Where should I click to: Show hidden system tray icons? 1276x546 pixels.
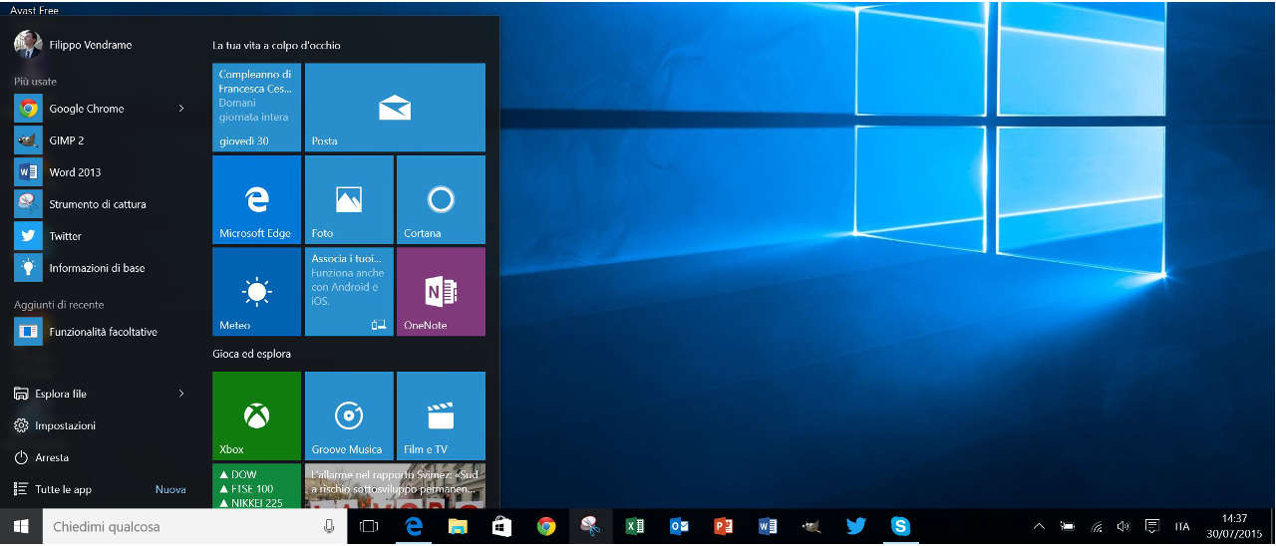(x=1039, y=526)
